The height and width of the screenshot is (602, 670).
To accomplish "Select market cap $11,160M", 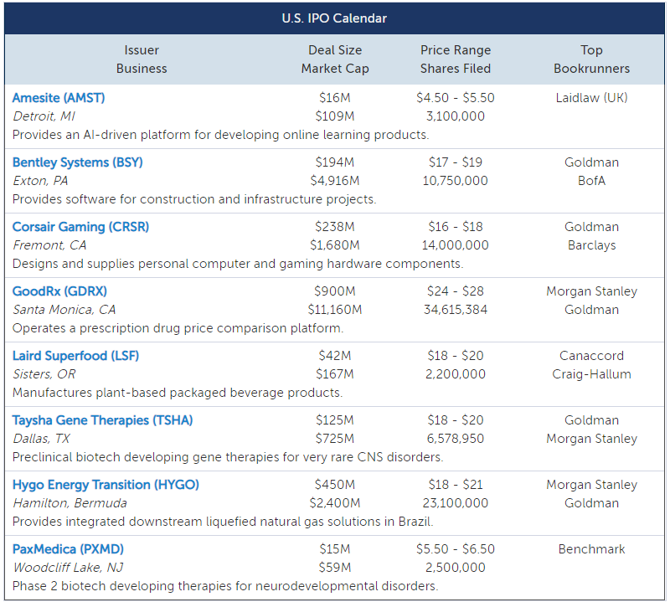I will [335, 310].
